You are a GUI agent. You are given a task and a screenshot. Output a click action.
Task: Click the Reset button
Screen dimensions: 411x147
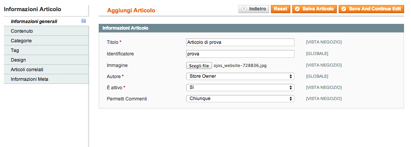[x=281, y=9]
